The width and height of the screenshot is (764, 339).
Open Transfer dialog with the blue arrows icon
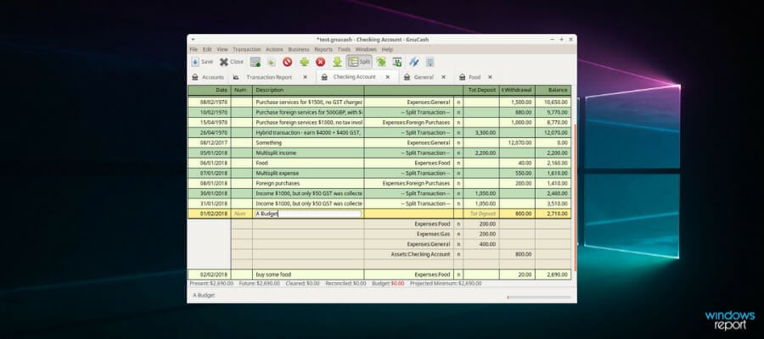pos(413,62)
